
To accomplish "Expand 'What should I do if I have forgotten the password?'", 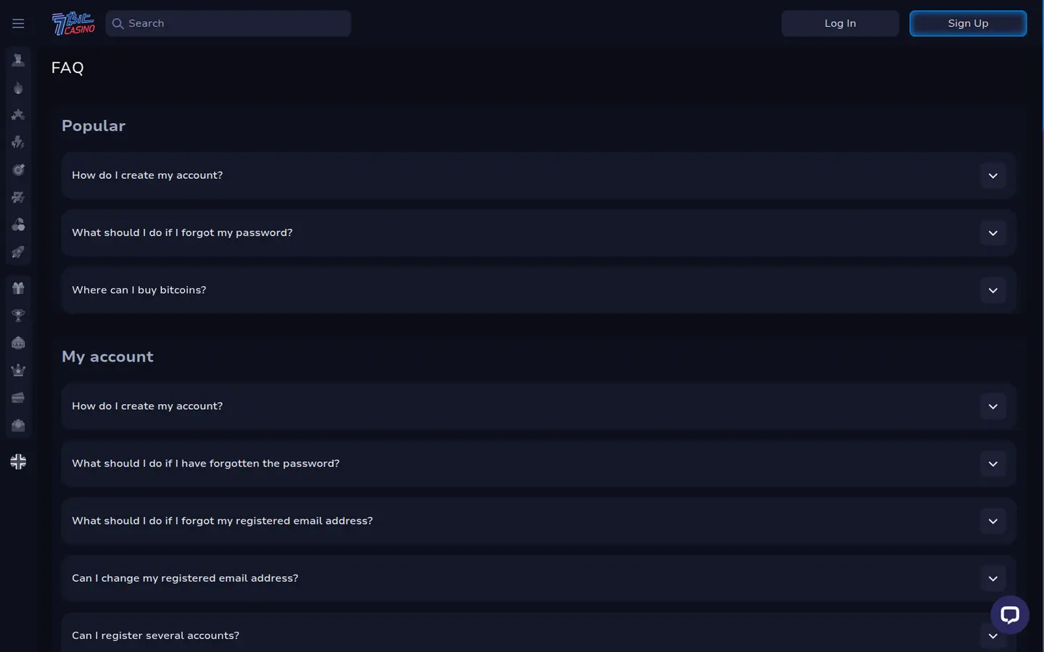I will [x=539, y=464].
